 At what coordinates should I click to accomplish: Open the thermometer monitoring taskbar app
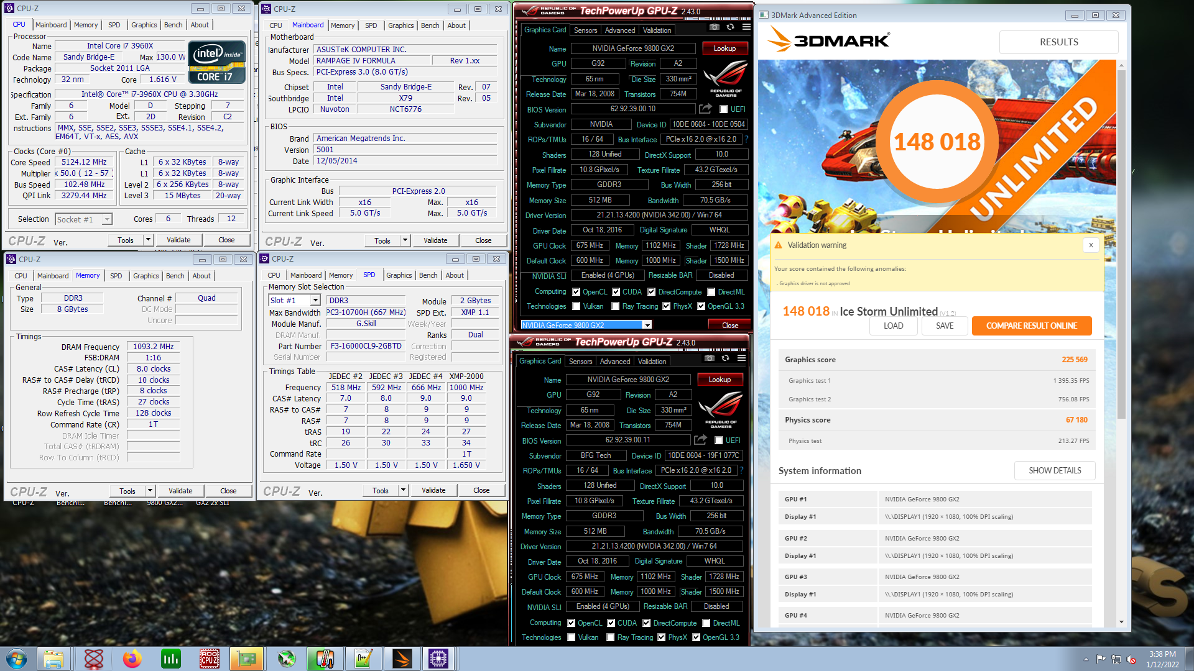325,659
